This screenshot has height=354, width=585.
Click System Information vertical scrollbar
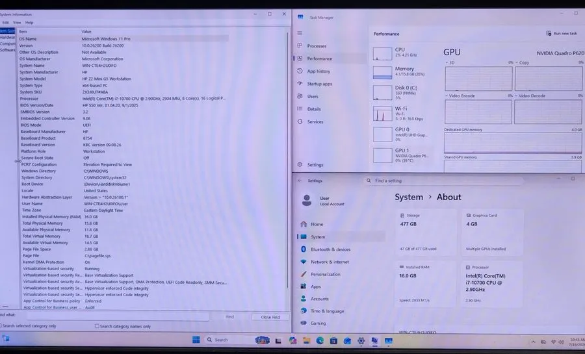(x=287, y=160)
